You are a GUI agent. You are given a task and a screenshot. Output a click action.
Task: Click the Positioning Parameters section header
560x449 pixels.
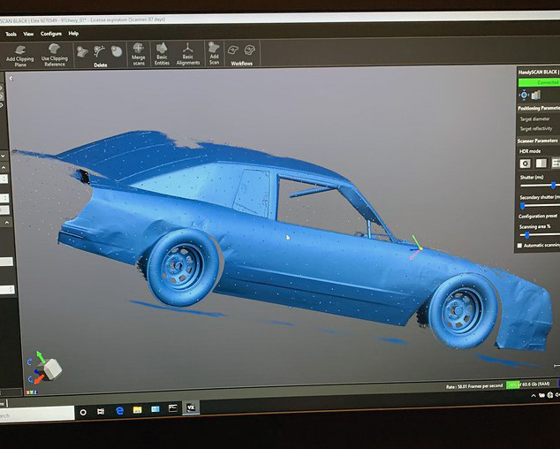click(539, 109)
